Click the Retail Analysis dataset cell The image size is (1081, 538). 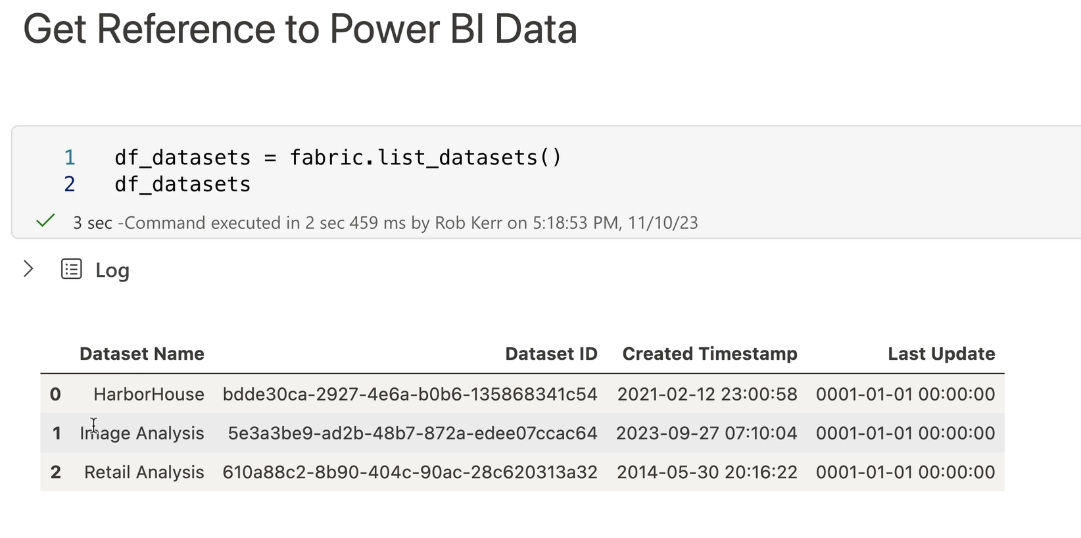pos(144,472)
